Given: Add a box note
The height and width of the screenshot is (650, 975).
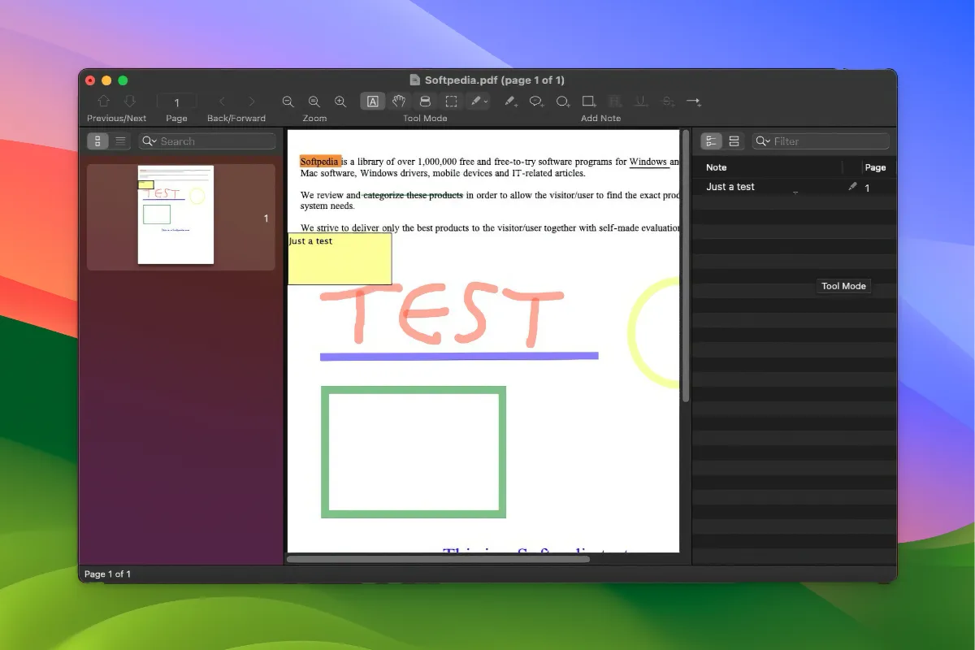Looking at the screenshot, I should click(589, 102).
